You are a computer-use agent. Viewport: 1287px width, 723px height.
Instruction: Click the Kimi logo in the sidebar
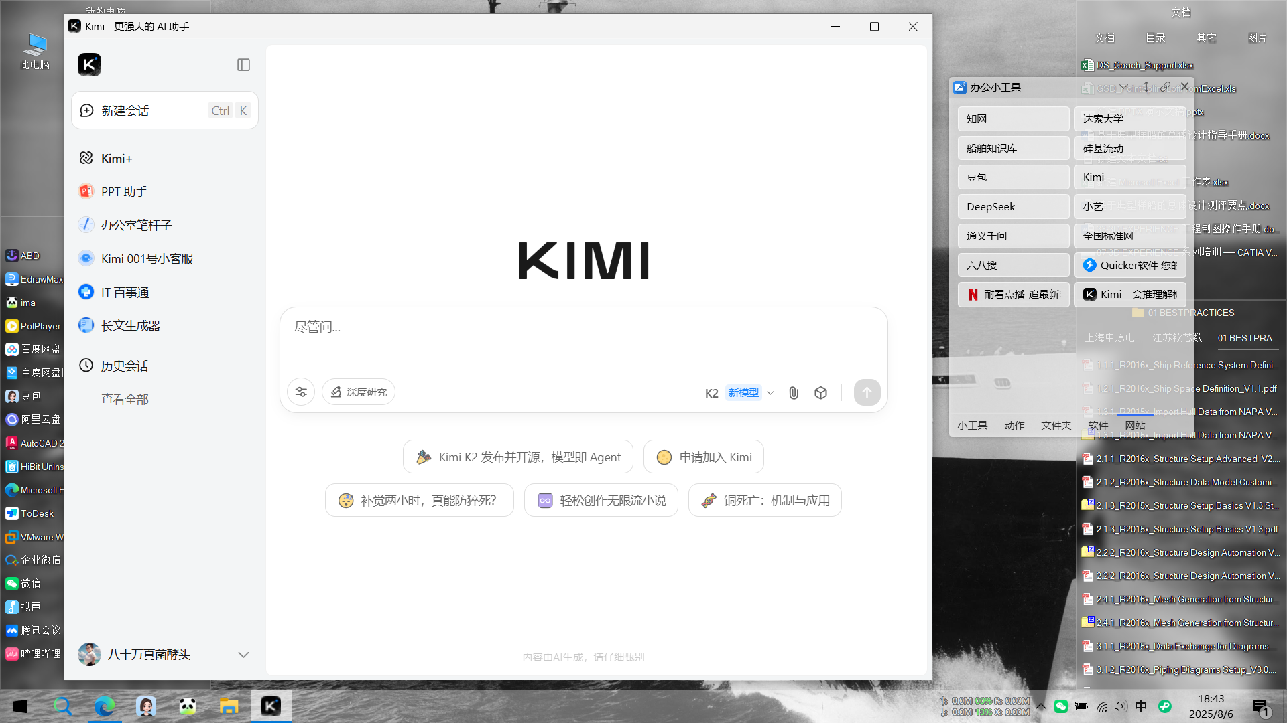tap(89, 64)
